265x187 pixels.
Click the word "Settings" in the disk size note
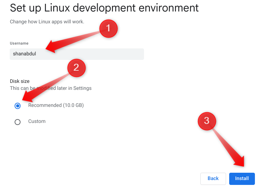pyautogui.click(x=83, y=88)
